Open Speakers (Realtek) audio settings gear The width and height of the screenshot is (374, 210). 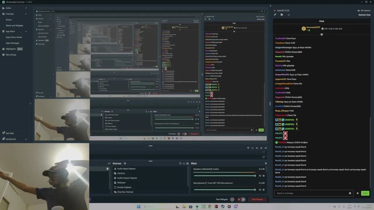click(x=264, y=176)
